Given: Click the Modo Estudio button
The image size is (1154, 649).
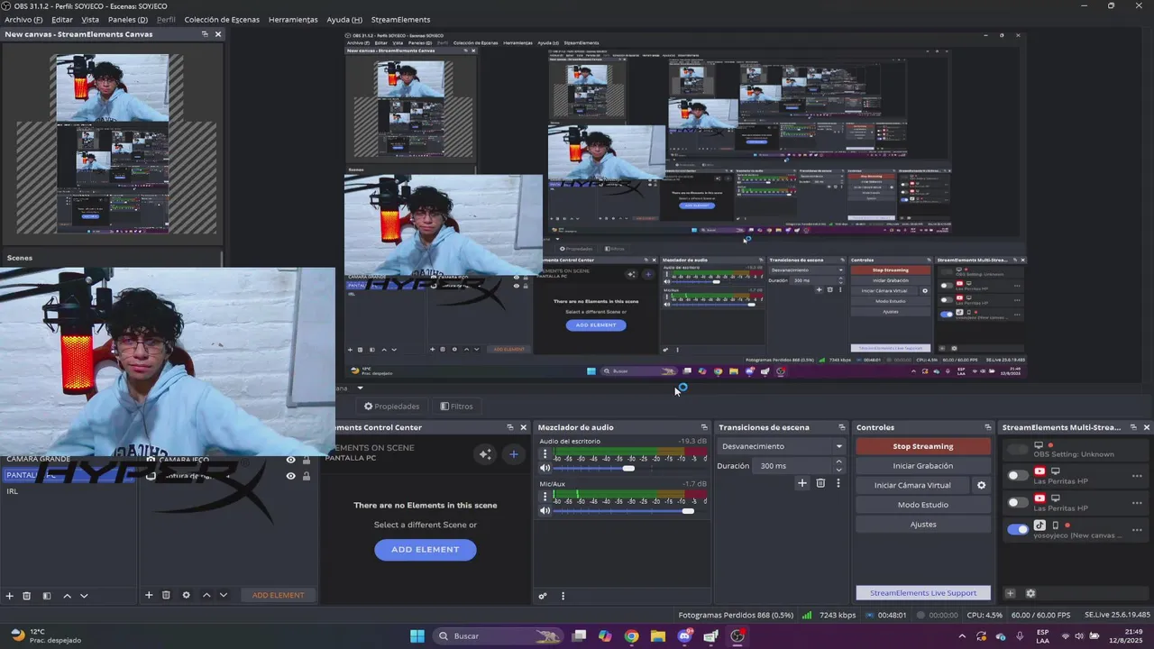Looking at the screenshot, I should point(922,505).
